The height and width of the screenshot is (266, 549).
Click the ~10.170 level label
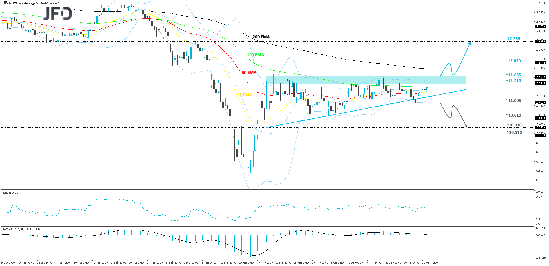[x=514, y=132]
